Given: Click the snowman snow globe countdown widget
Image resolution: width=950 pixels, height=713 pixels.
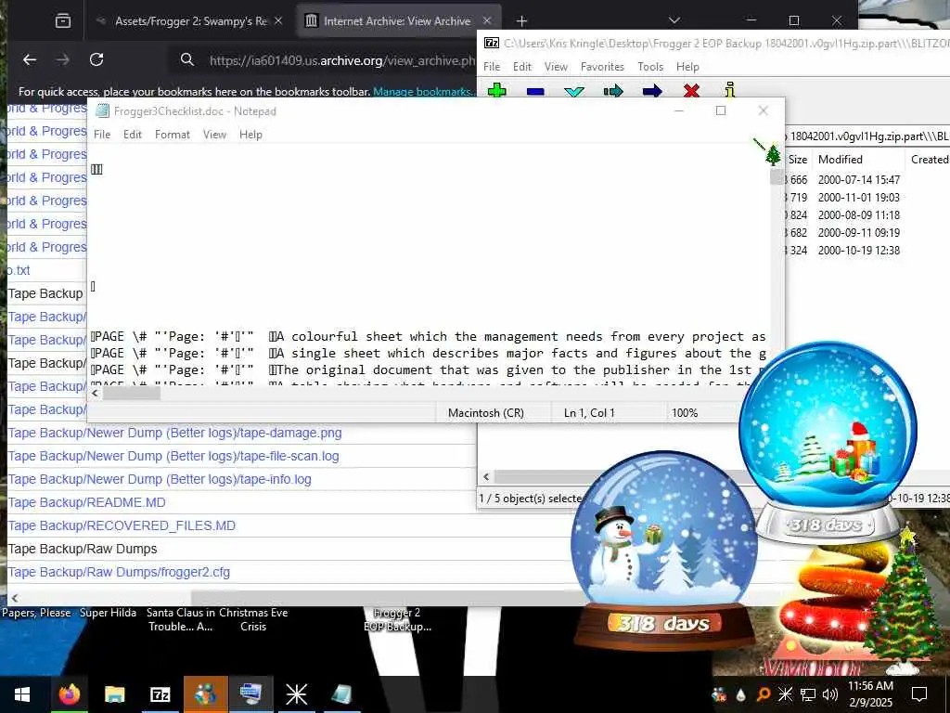Looking at the screenshot, I should [x=664, y=549].
